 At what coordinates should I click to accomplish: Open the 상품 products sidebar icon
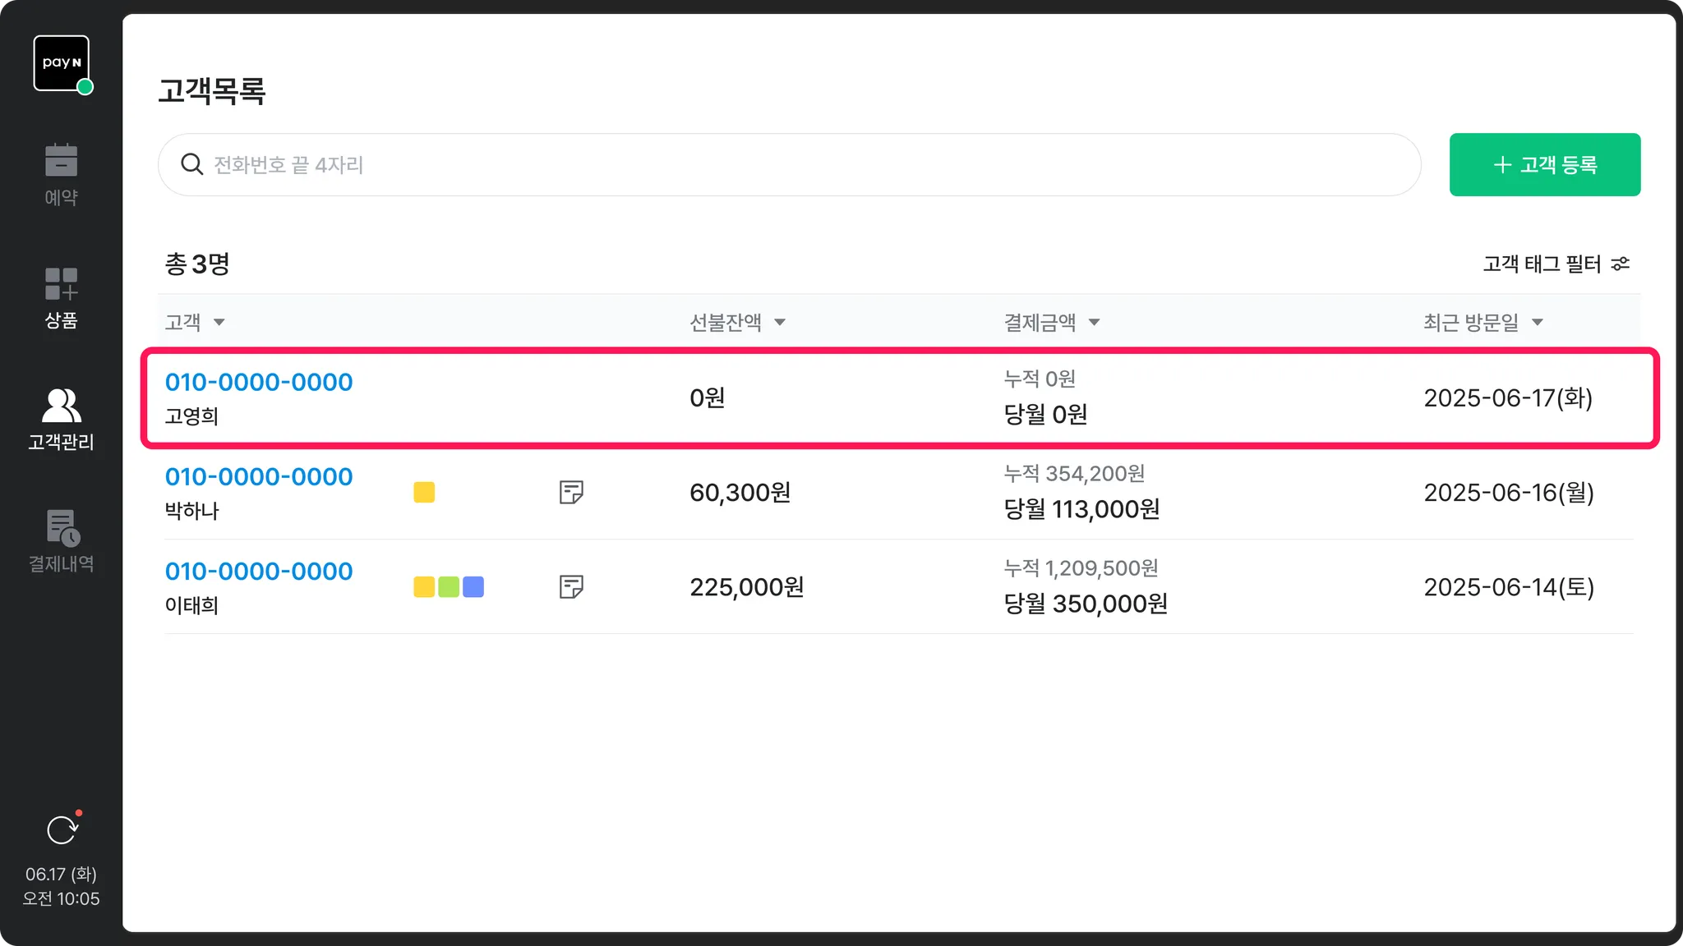tap(61, 284)
